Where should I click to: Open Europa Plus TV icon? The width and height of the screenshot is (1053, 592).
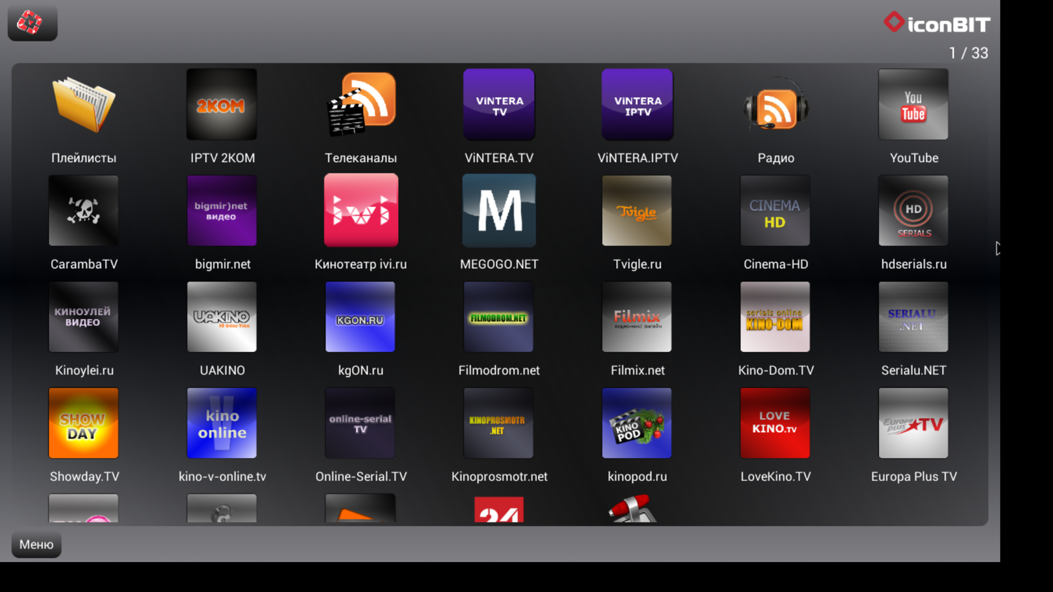913,423
